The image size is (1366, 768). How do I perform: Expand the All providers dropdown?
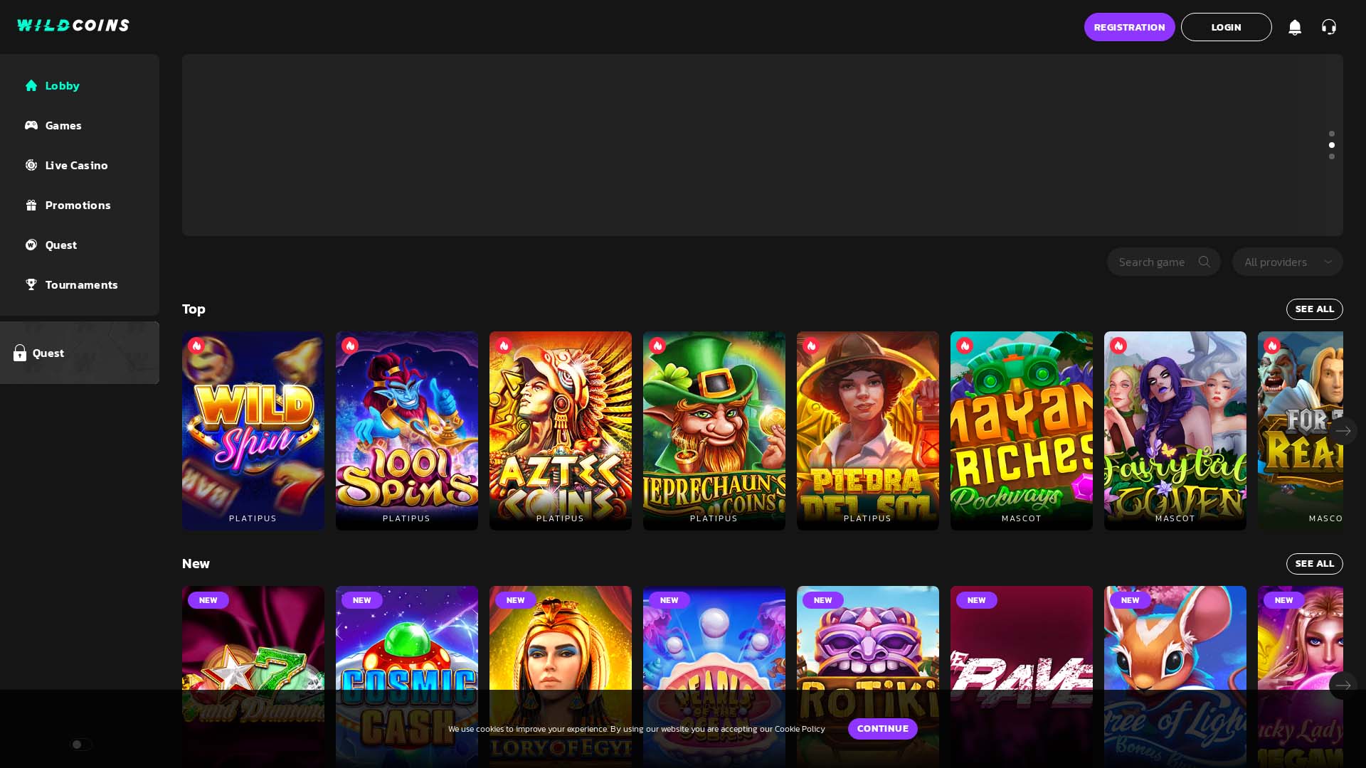[1288, 262]
